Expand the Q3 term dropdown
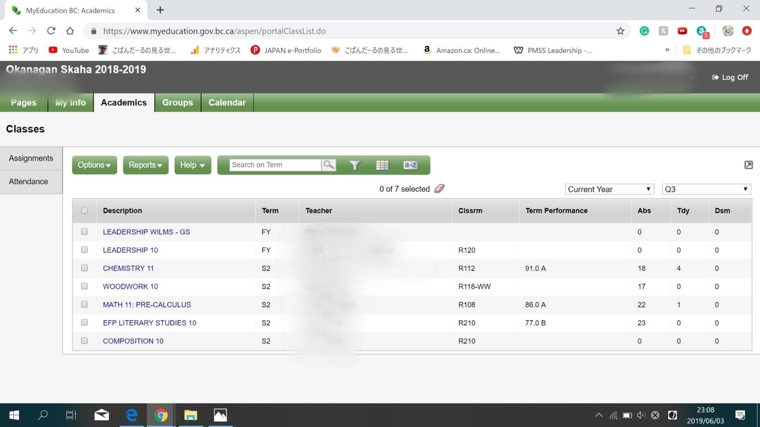Image resolution: width=760 pixels, height=427 pixels. (706, 189)
